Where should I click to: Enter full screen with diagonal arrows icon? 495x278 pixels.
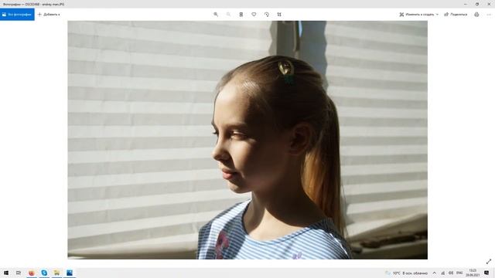tap(489, 262)
